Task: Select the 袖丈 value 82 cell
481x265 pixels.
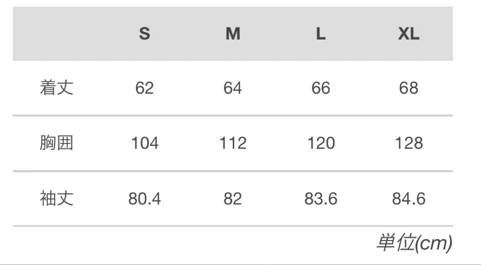Action: 232,199
